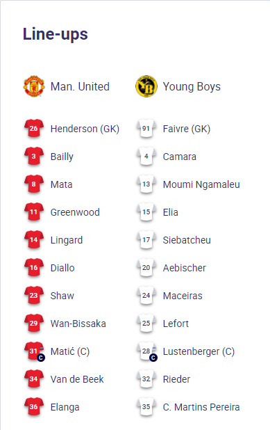Click Matić's captain jersey icon number 31
The width and height of the screenshot is (270, 430).
34,351
